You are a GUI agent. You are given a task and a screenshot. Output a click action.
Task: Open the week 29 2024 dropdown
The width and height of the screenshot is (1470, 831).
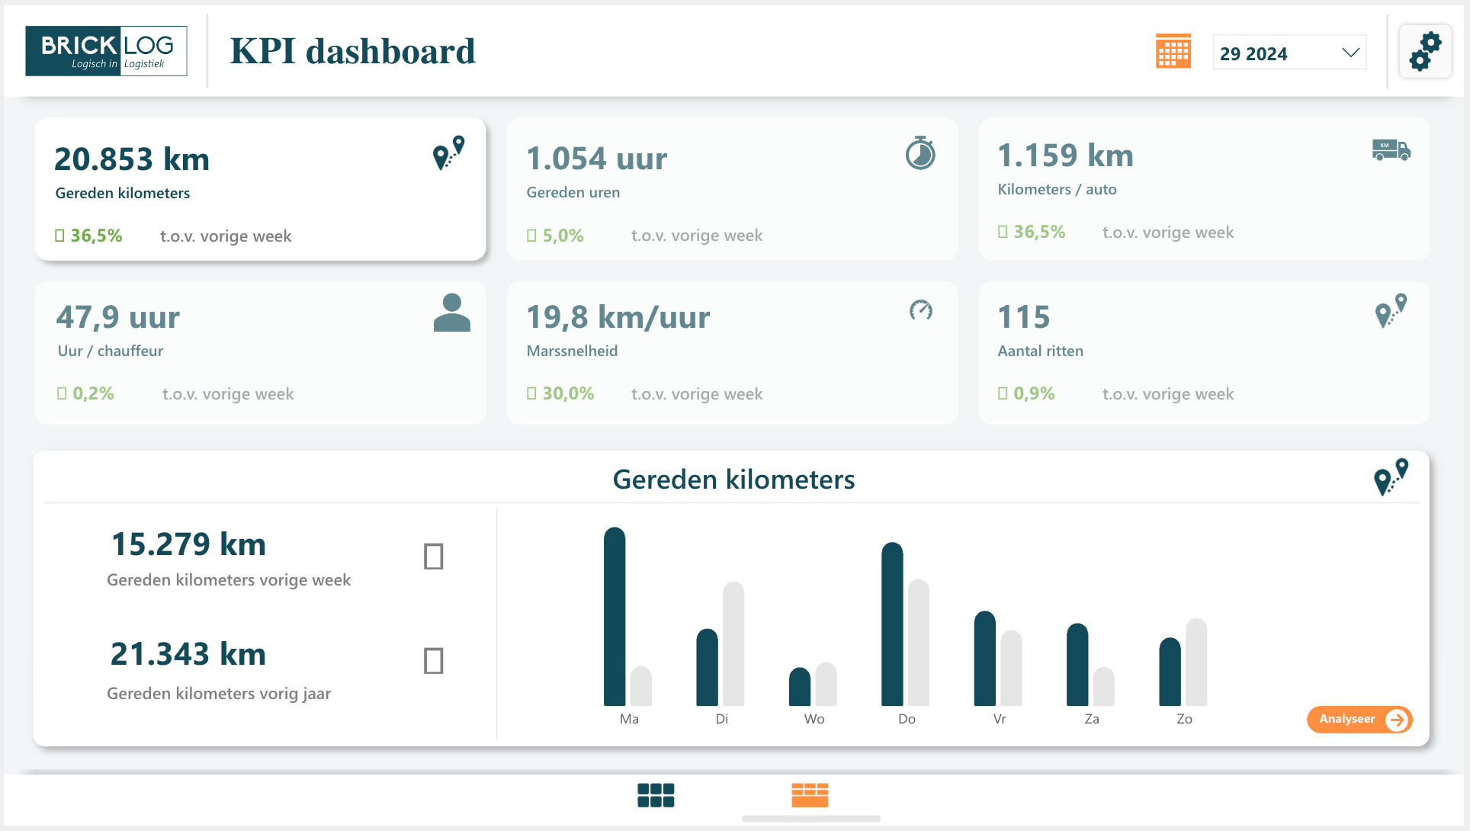pos(1289,53)
